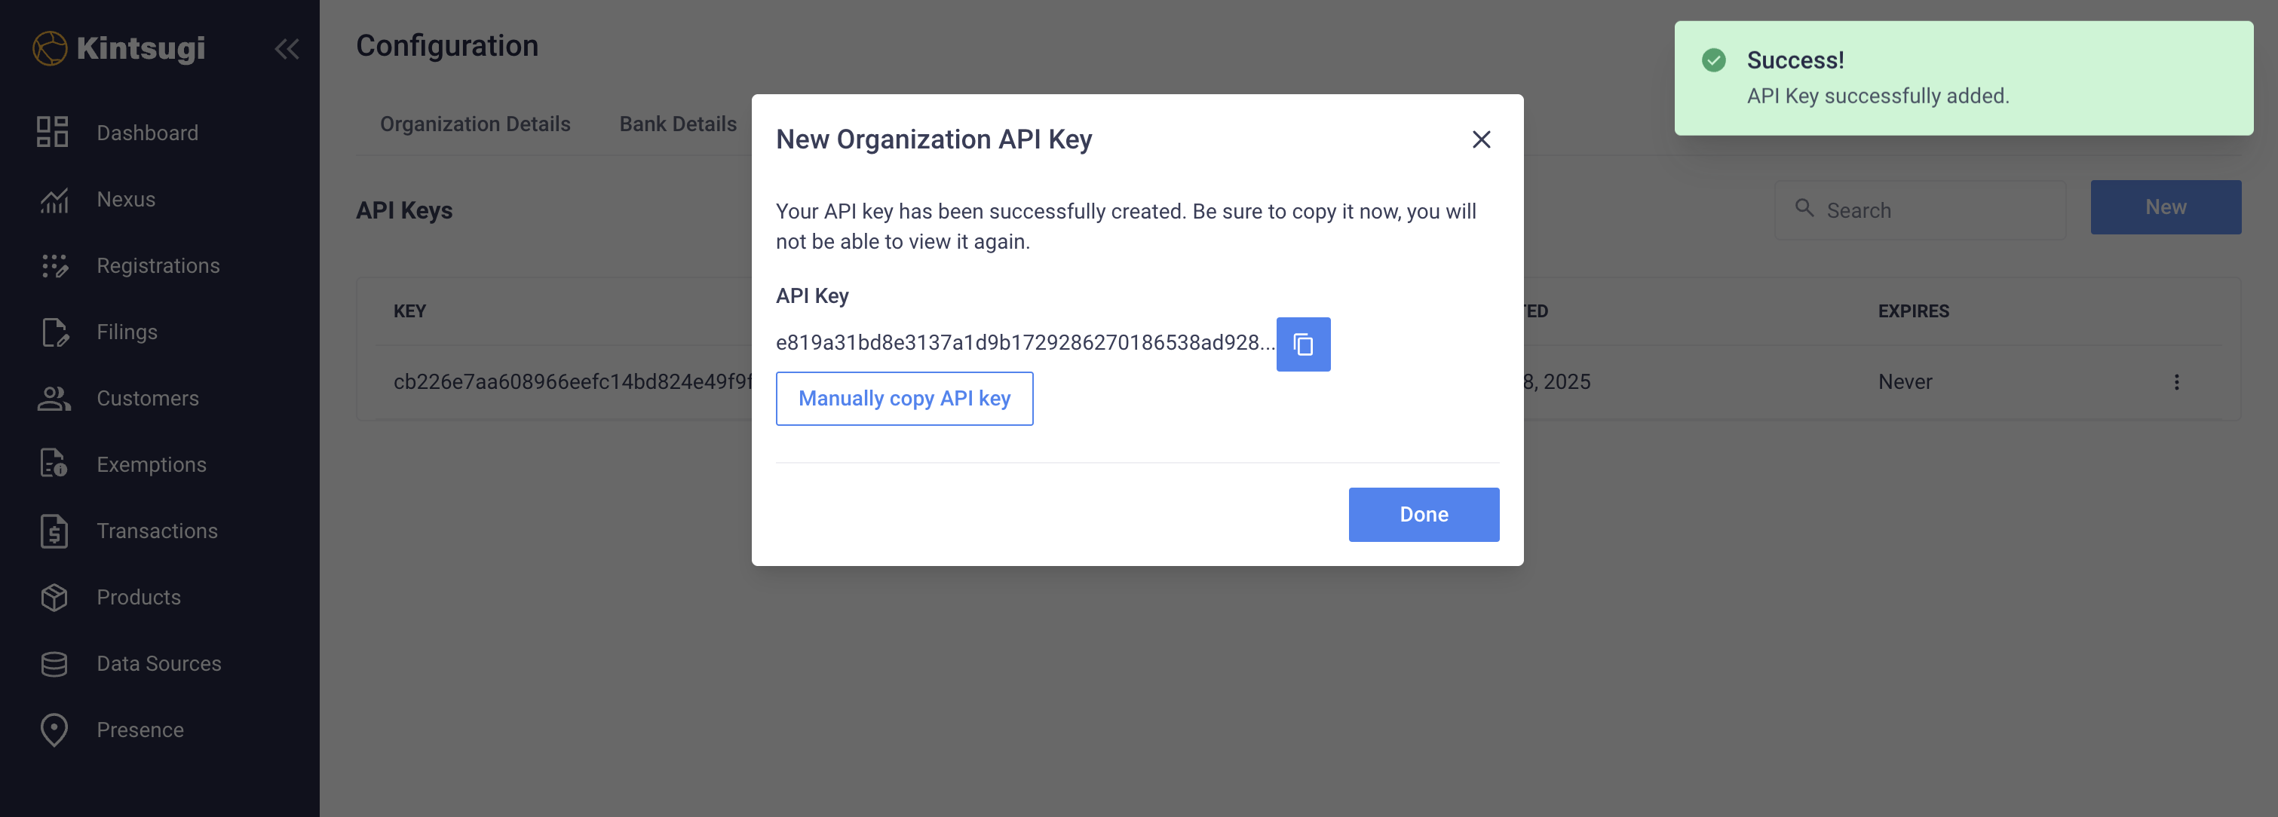This screenshot has width=2278, height=817.
Task: Open the API key row options menu
Action: pyautogui.click(x=2176, y=382)
